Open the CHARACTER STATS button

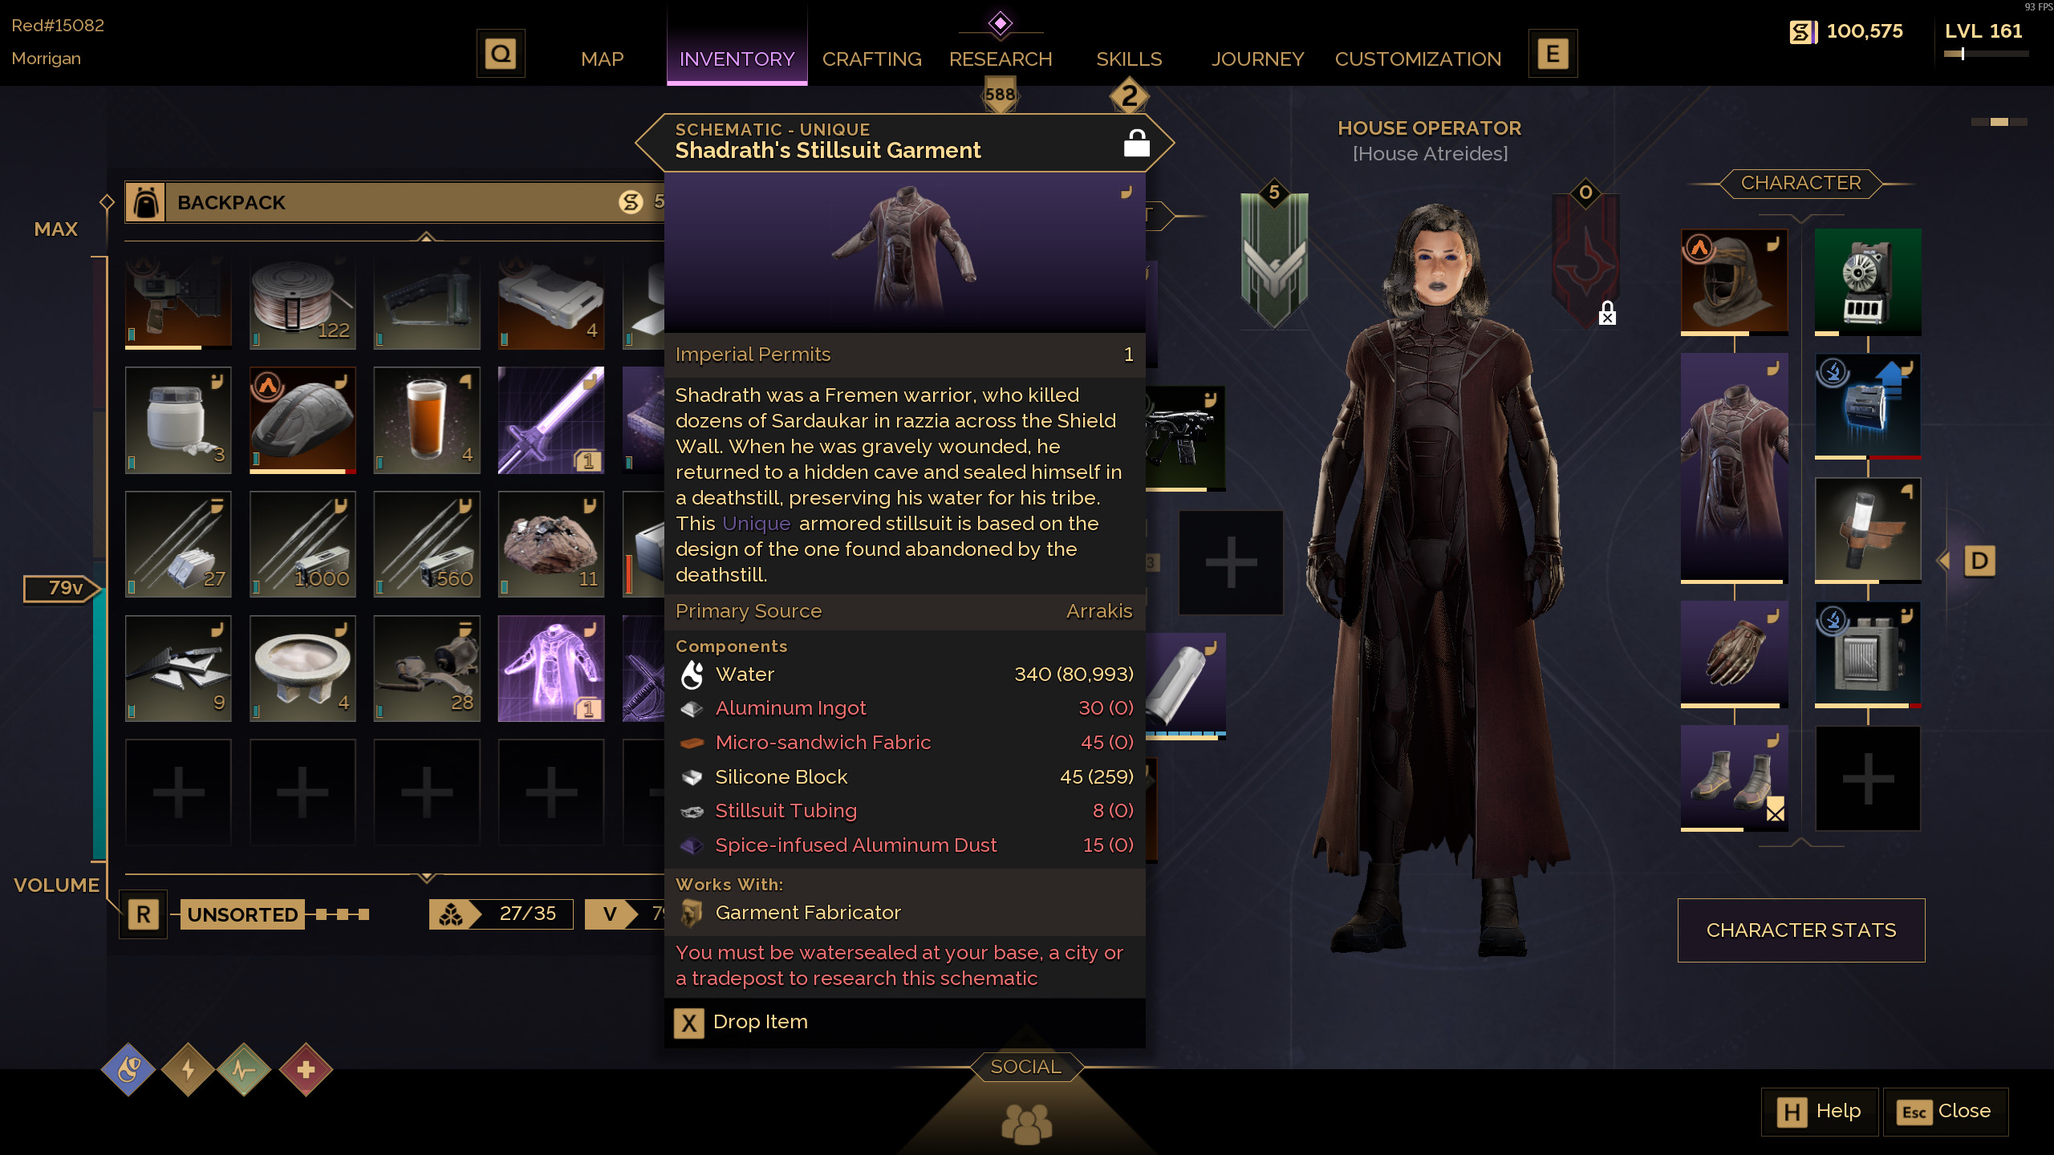click(x=1800, y=930)
